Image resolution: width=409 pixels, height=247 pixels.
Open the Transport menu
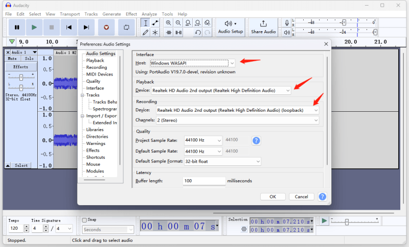[70, 14]
